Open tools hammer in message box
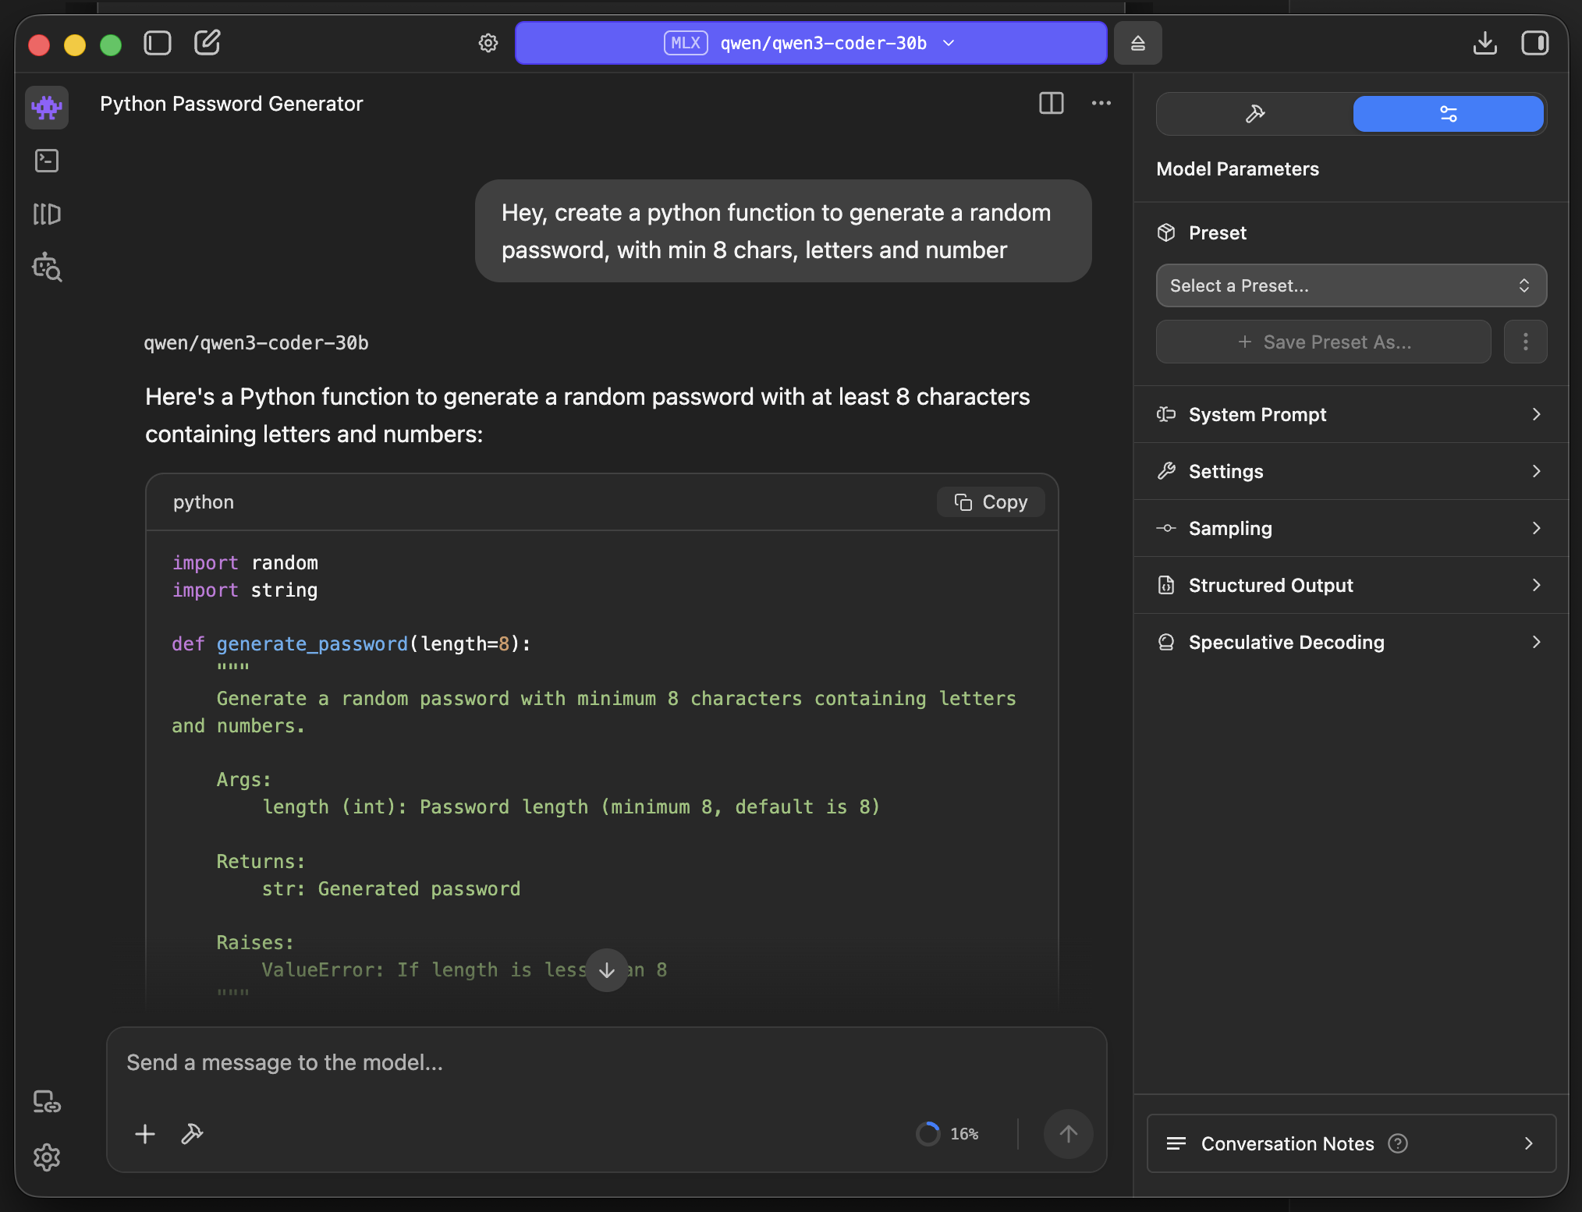 tap(192, 1134)
